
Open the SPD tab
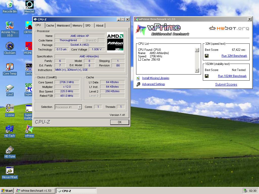(88, 26)
